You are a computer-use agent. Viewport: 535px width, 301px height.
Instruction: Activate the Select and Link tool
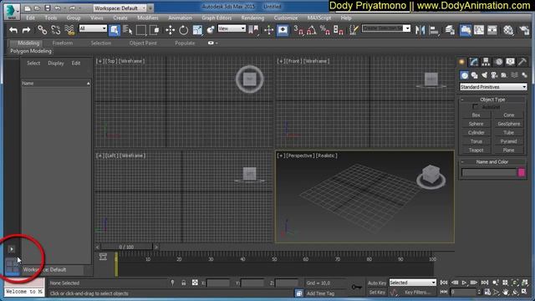pos(42,30)
